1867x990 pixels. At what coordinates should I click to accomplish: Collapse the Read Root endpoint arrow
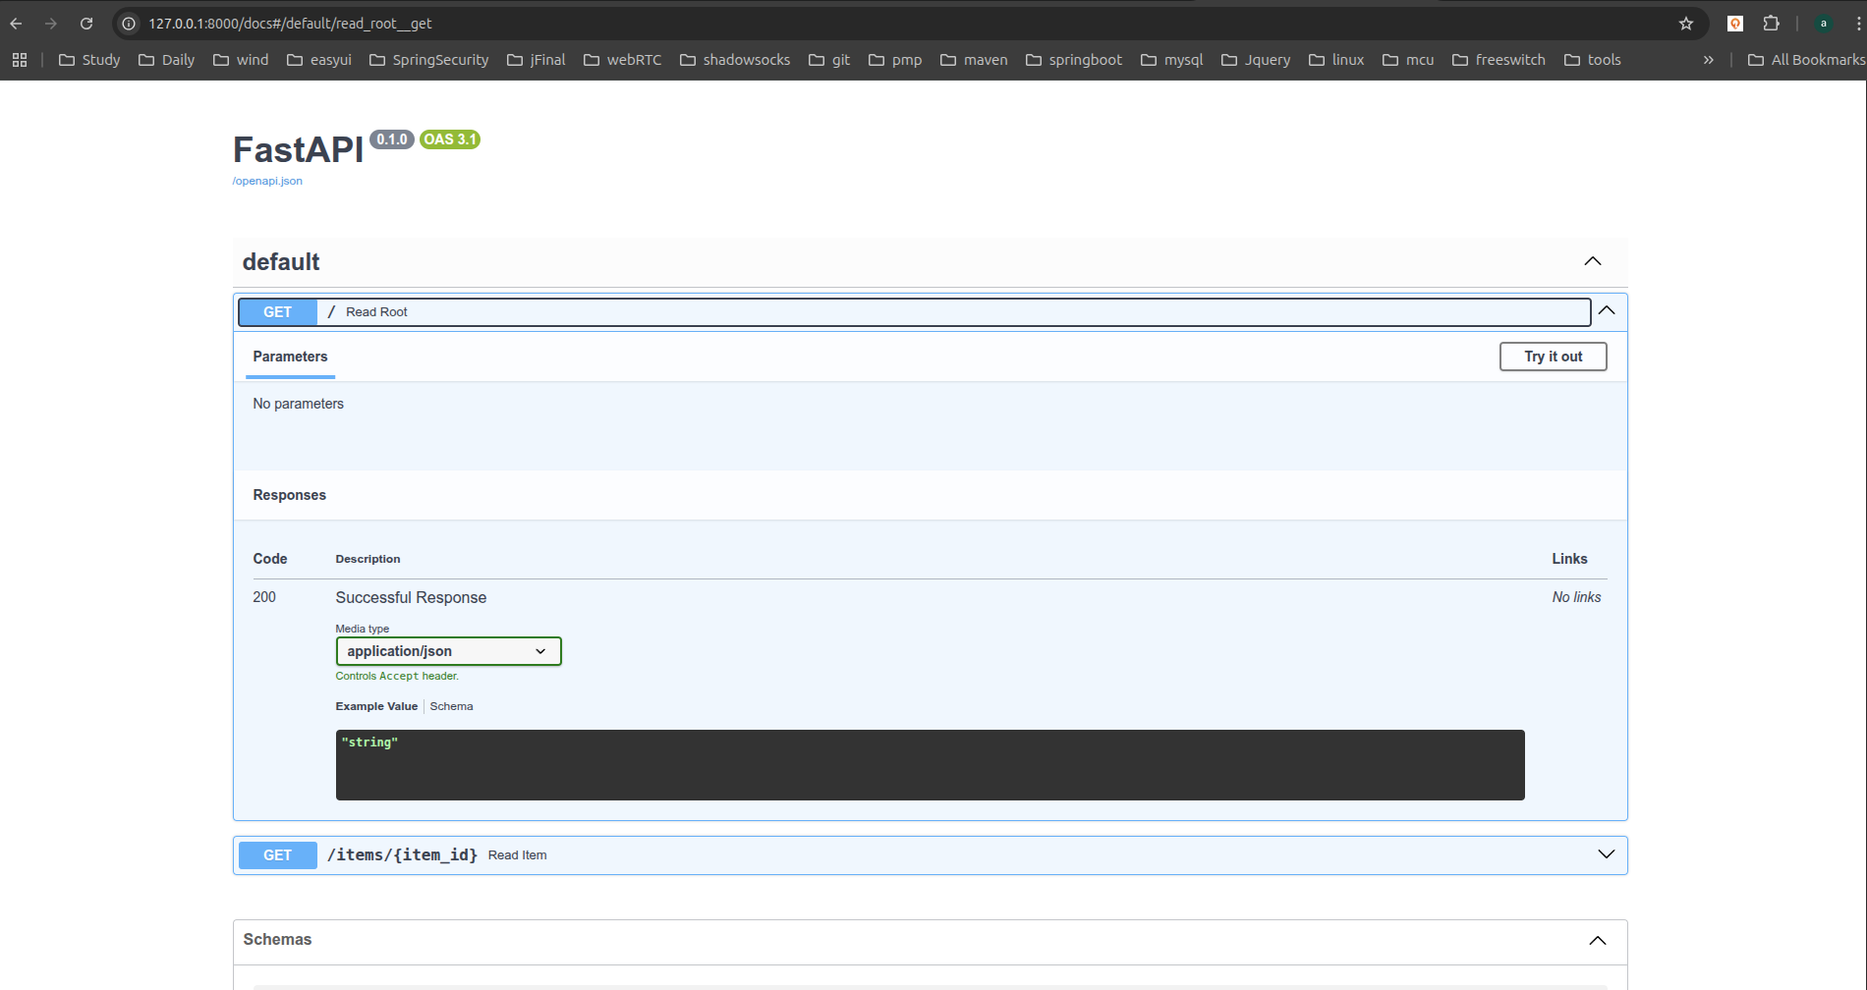click(1607, 311)
